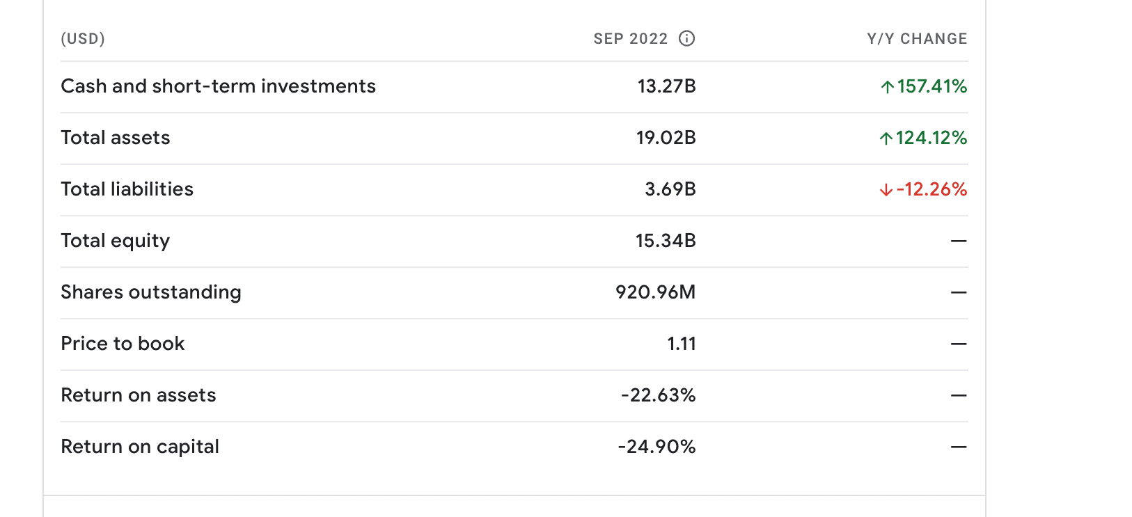The height and width of the screenshot is (517, 1132).
Task: Select the Return on capital row label
Action: [x=140, y=447]
